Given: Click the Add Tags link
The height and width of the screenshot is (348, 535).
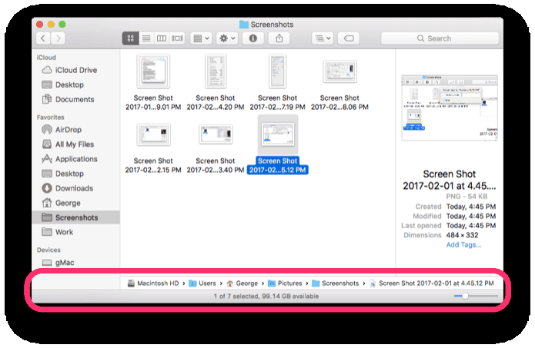Looking at the screenshot, I should click(x=463, y=245).
